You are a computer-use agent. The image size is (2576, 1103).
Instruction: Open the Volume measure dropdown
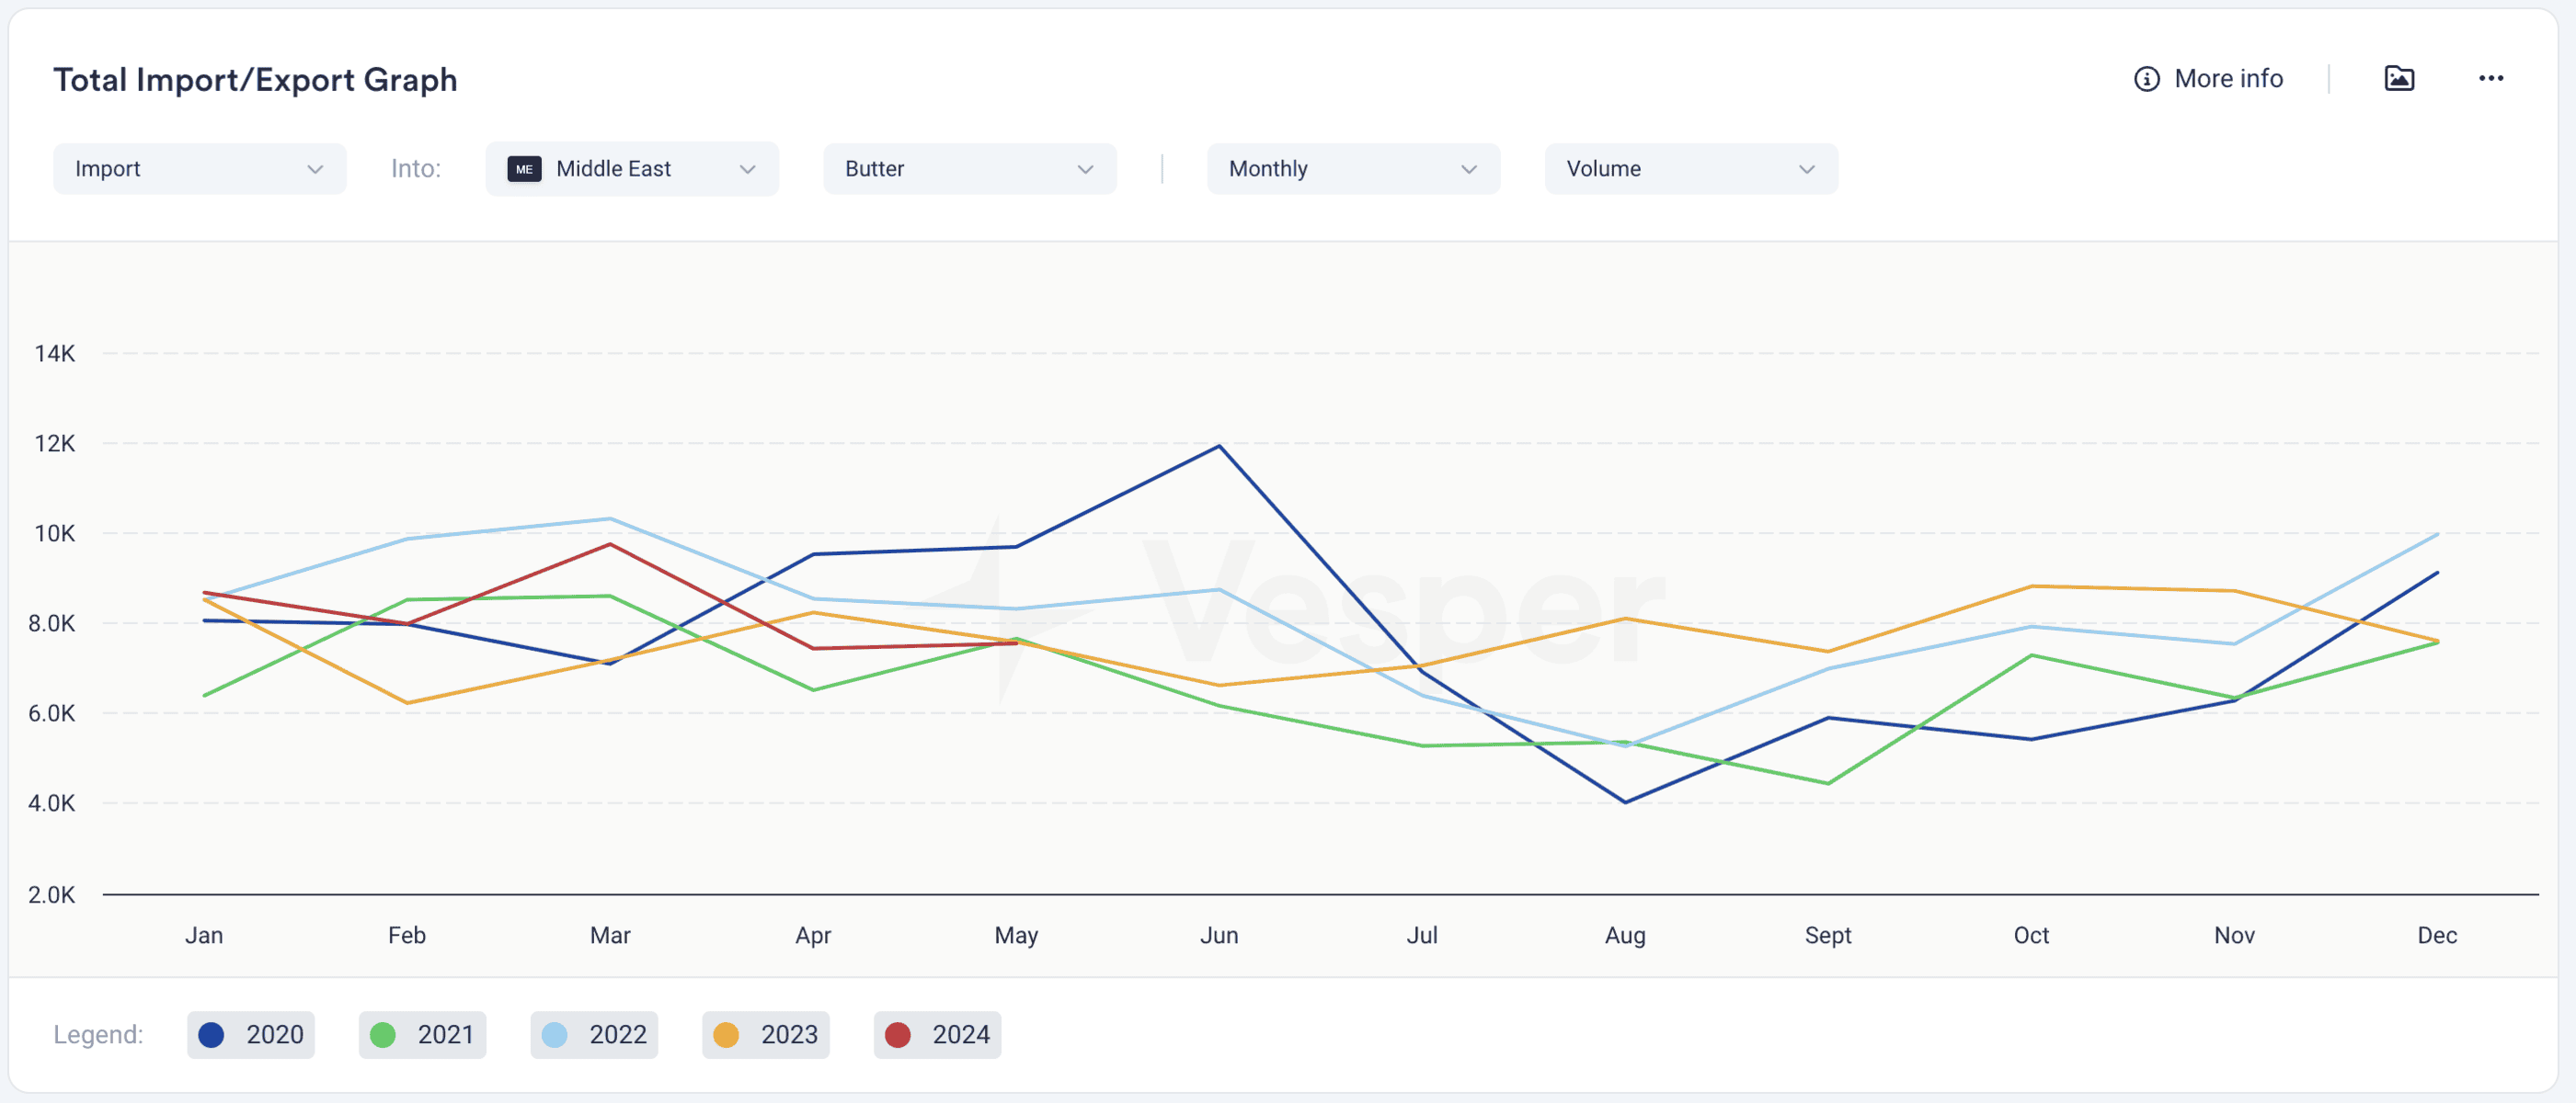point(1690,169)
